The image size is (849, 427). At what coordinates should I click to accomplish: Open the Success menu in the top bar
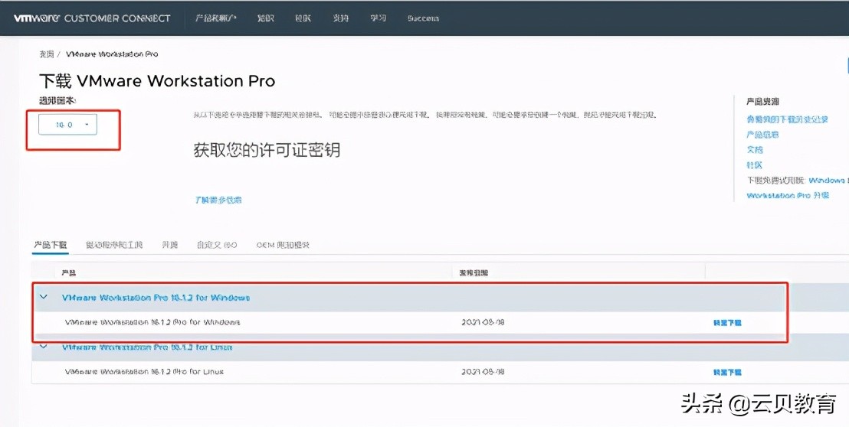pyautogui.click(x=423, y=18)
